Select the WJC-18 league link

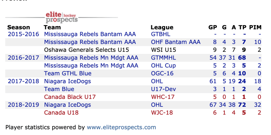pyautogui.click(x=161, y=113)
